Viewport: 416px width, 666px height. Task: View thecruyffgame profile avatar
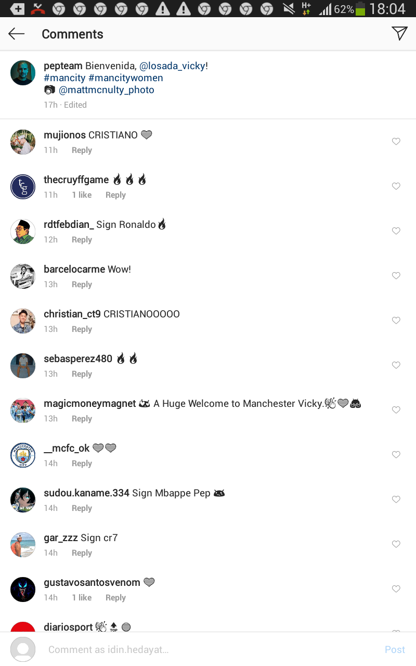click(23, 187)
